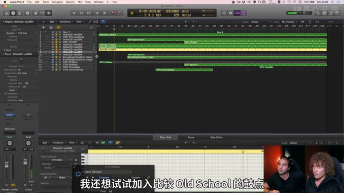Open Time Quantize 1/16 Note dropdown
The image size is (344, 193).
[x=57, y=160]
